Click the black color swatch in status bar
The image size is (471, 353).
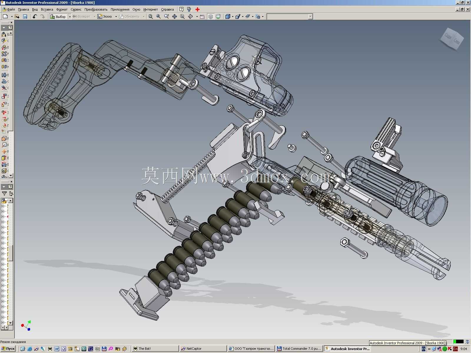460,342
